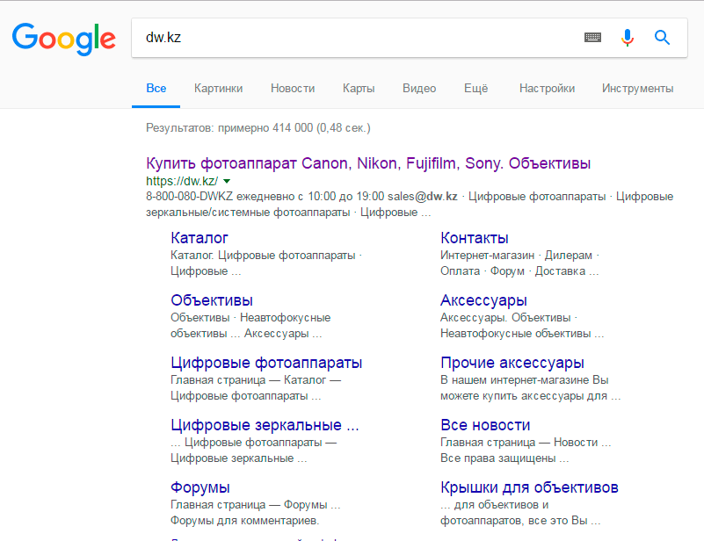Open the Аксессуары sitelink
The width and height of the screenshot is (704, 541).
click(483, 300)
